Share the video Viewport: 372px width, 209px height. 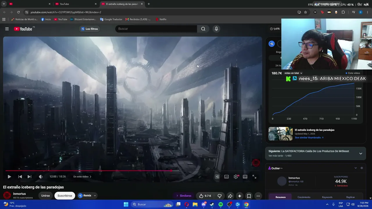[230, 196]
